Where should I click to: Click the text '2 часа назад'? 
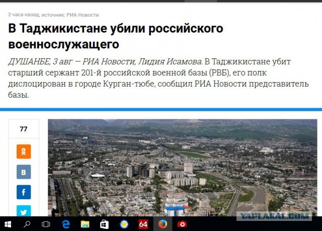[24, 15]
